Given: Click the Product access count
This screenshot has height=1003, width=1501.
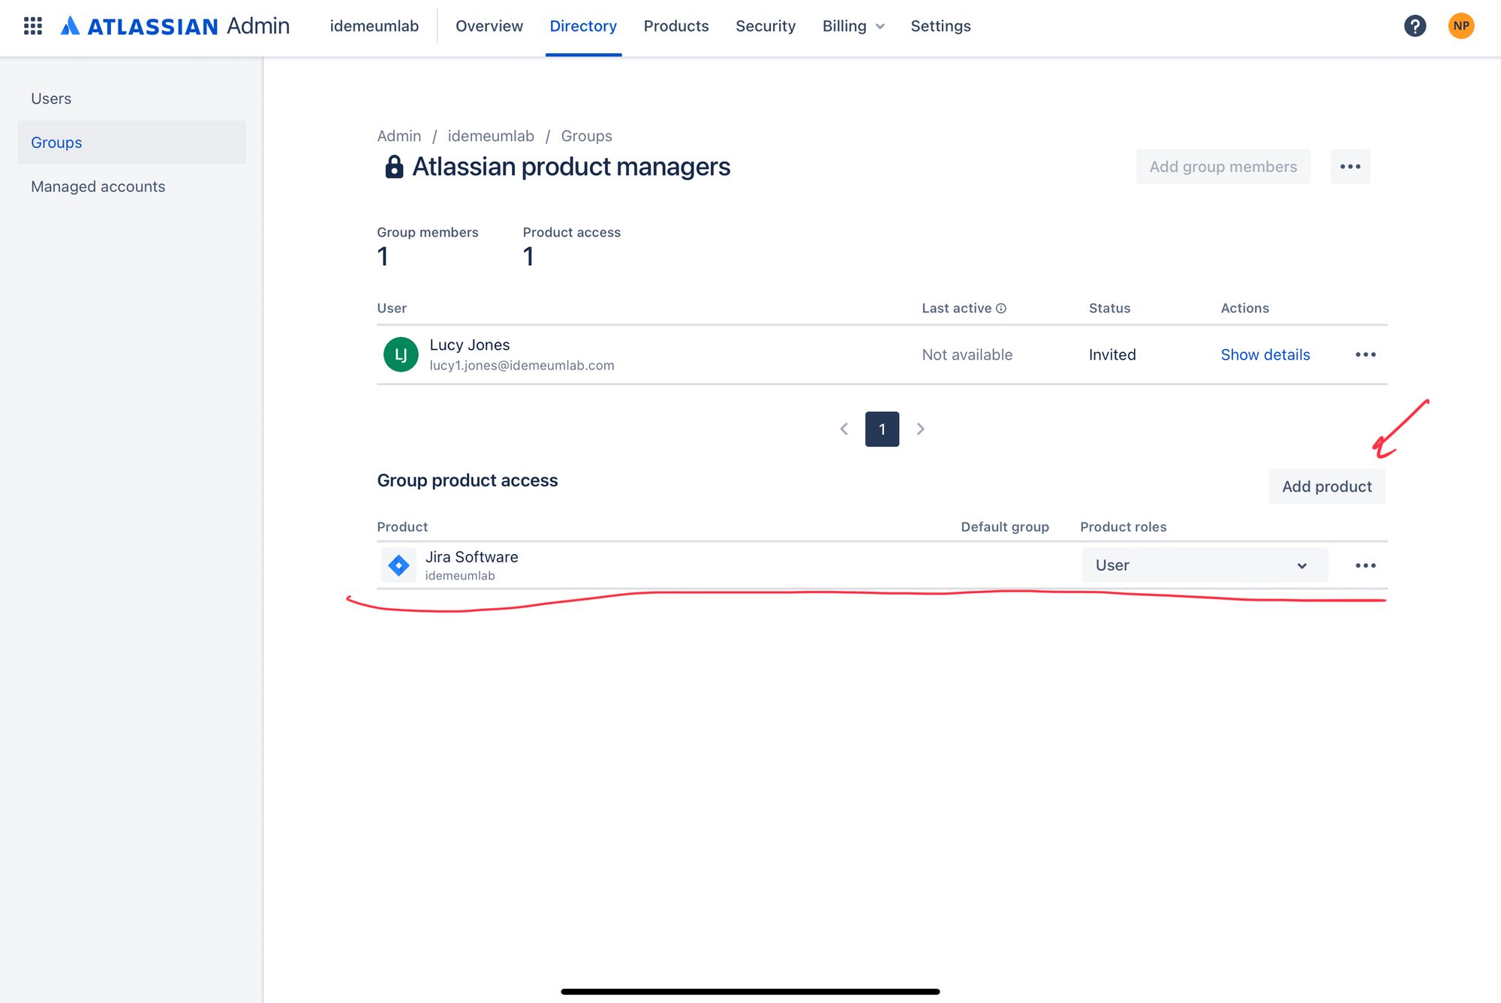Looking at the screenshot, I should (x=528, y=257).
